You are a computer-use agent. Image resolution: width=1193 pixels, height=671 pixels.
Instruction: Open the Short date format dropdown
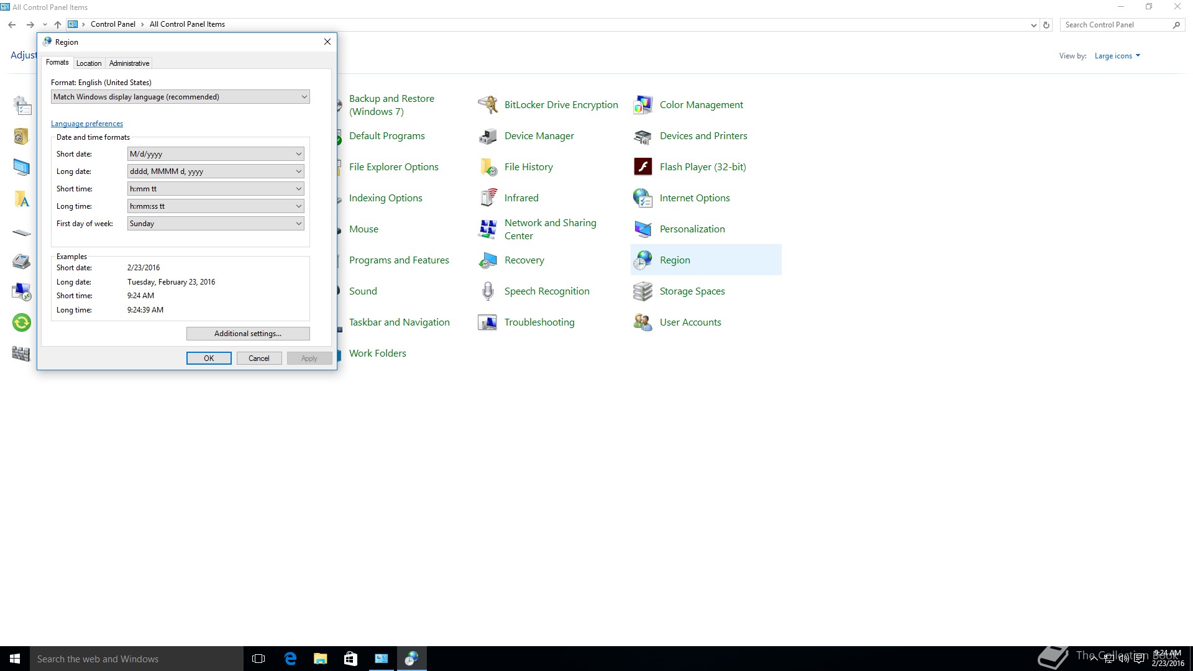coord(216,154)
